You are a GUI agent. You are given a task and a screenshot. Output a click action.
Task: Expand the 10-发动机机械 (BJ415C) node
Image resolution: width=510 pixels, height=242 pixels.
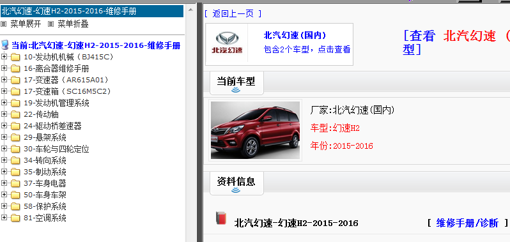point(4,57)
